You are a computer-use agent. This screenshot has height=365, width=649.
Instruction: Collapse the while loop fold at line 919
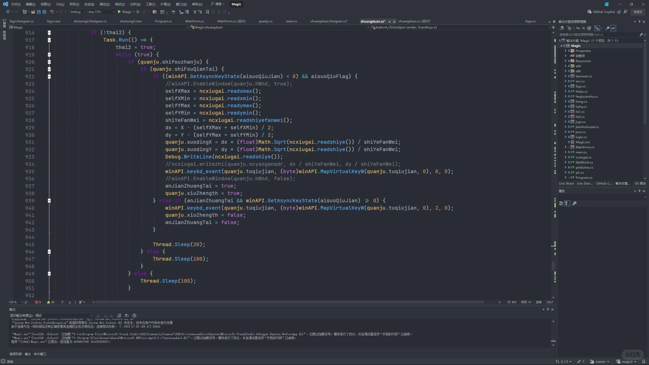49,55
